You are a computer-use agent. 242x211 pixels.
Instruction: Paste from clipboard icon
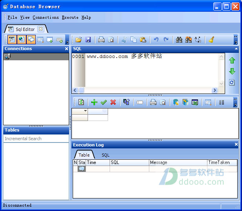pos(143,40)
